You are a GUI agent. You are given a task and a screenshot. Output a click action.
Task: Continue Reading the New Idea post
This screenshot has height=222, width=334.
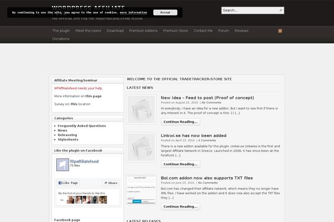180,122
